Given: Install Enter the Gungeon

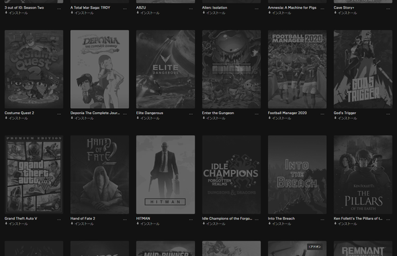Looking at the screenshot, I should [214, 118].
